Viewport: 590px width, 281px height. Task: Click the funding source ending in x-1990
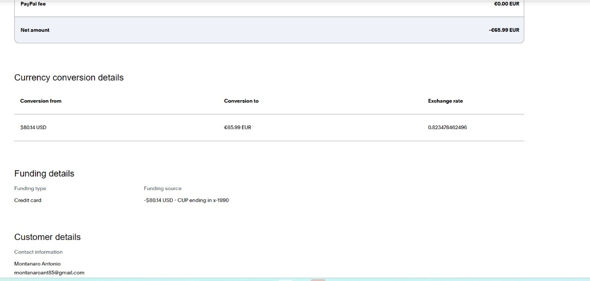186,200
